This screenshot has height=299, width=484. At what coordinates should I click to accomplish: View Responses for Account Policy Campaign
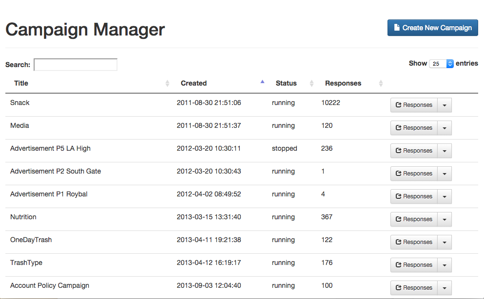pos(414,288)
